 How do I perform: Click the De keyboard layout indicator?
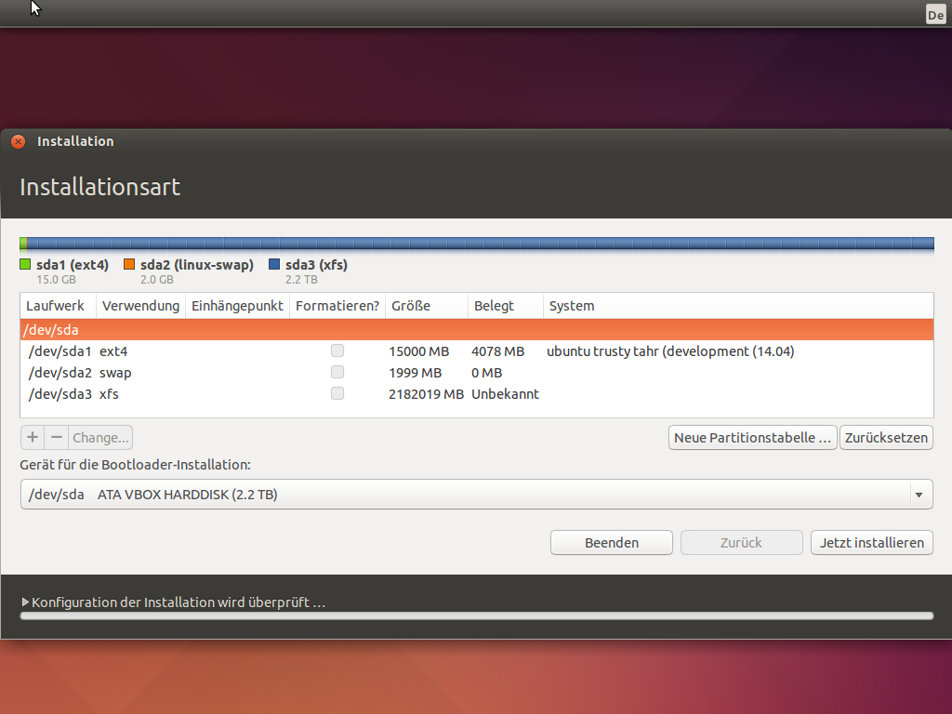click(935, 14)
